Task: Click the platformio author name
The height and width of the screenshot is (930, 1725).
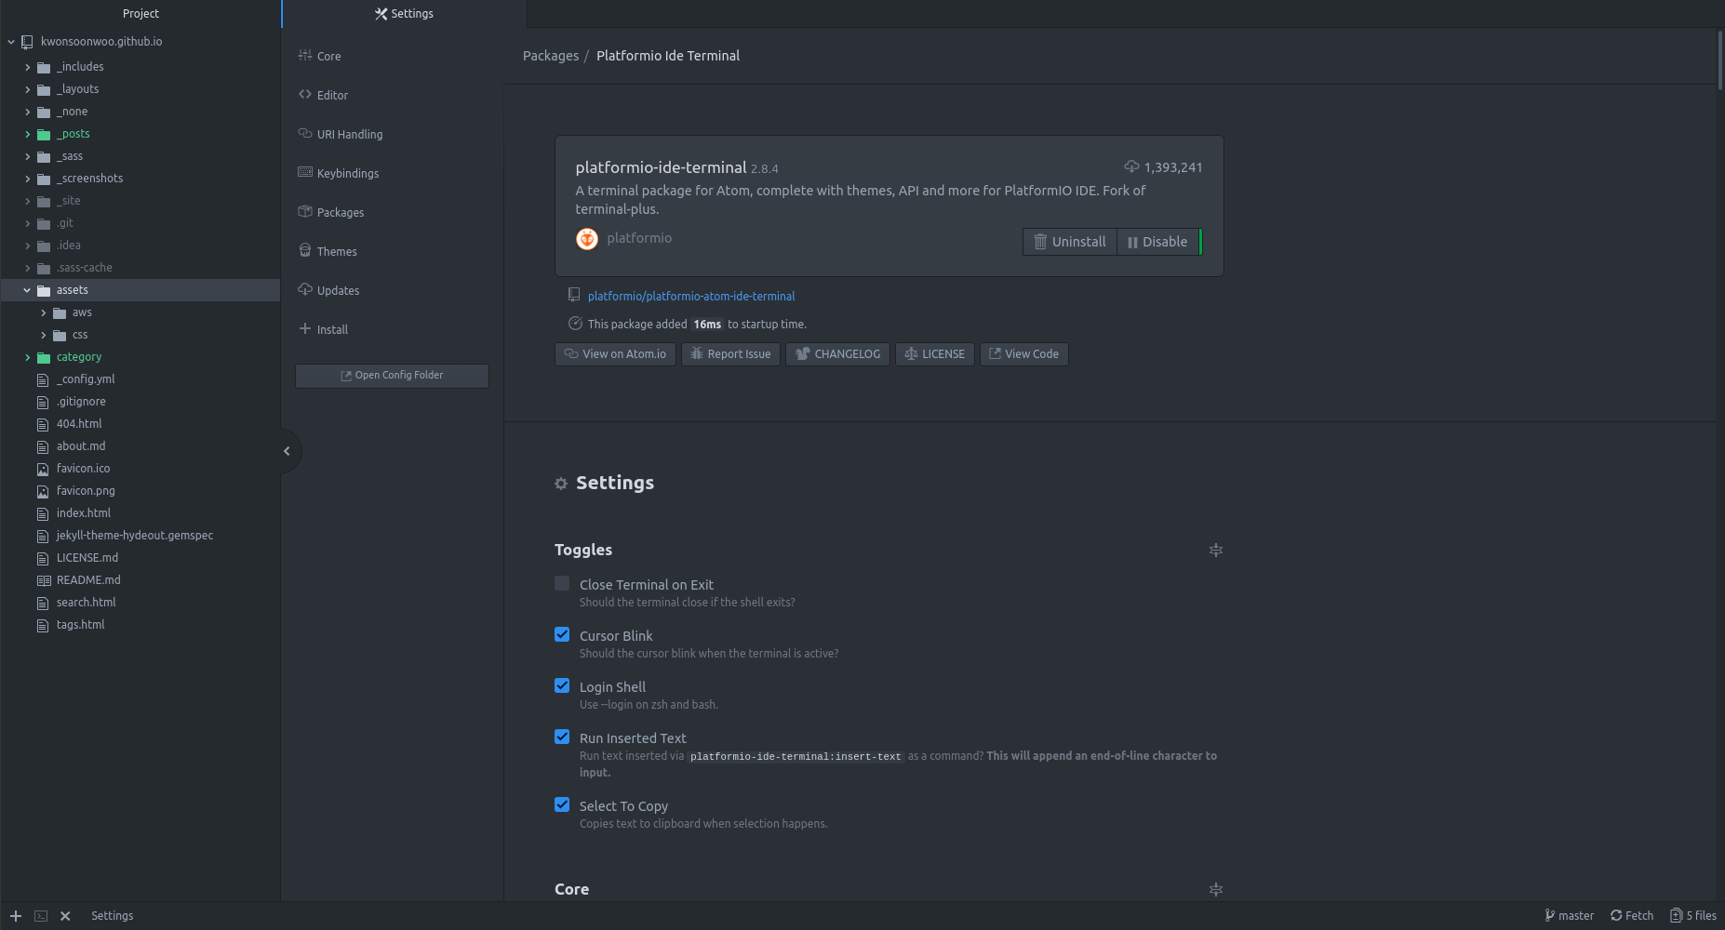Action: (x=639, y=239)
